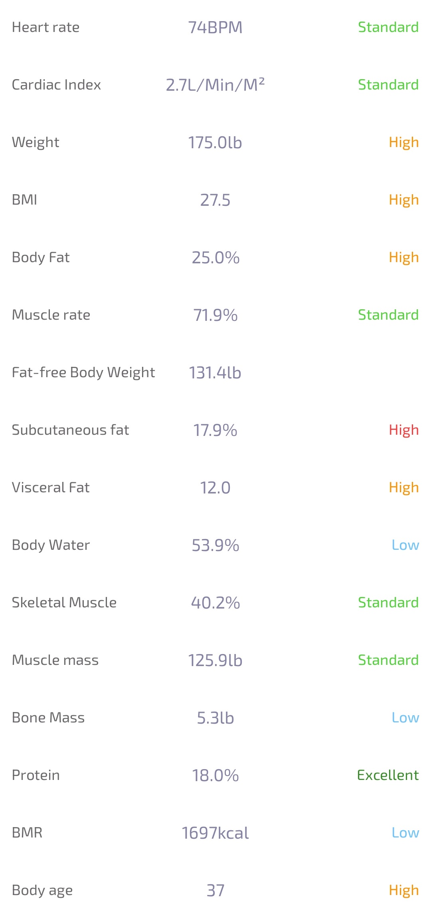431x909 pixels.
Task: Tap the High status beside Body age
Action: (404, 891)
